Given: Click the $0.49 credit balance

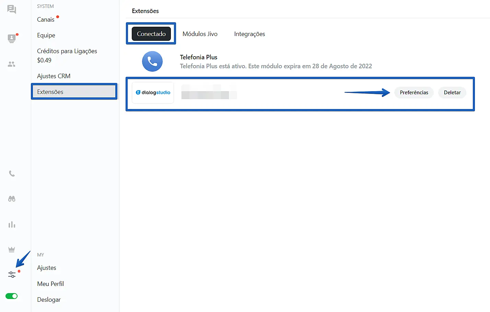Looking at the screenshot, I should click(44, 60).
